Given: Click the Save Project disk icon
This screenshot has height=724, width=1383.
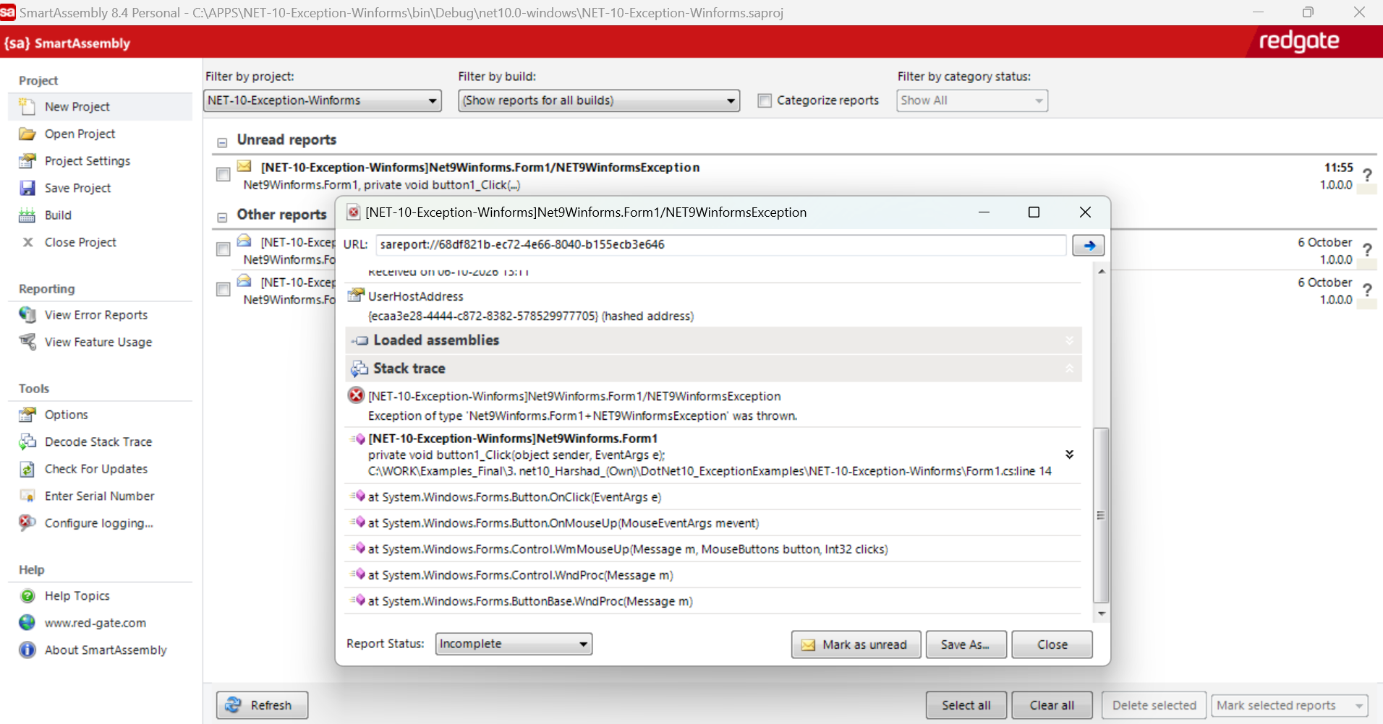Looking at the screenshot, I should click(27, 188).
